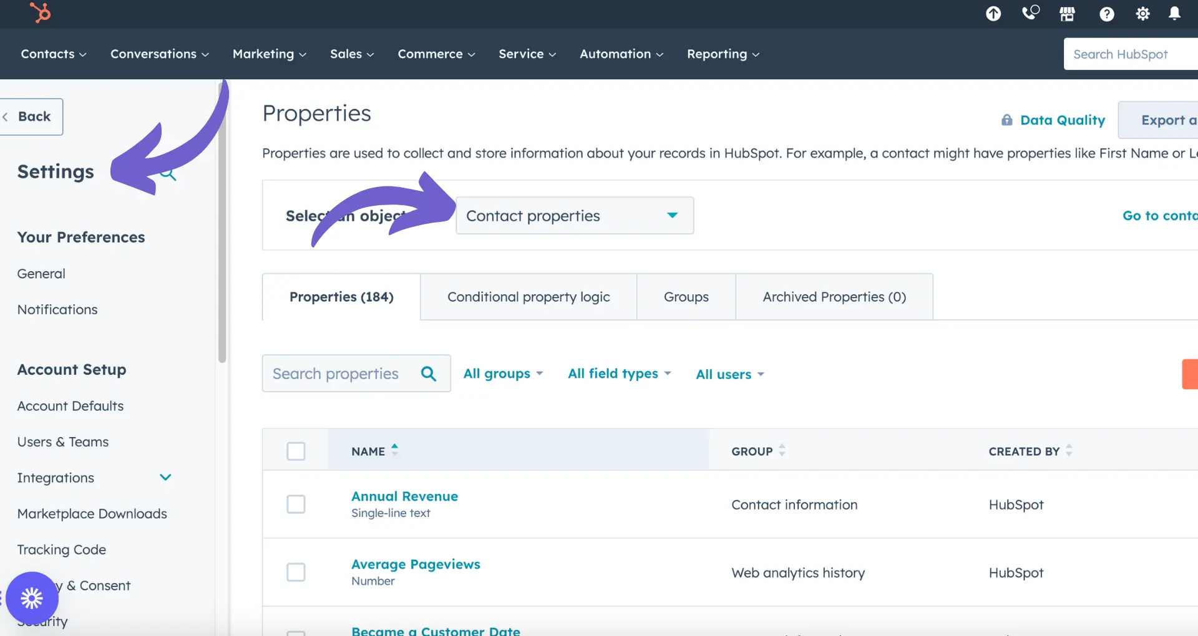1198x636 pixels.
Task: Open the Contact properties object dropdown
Action: click(x=575, y=216)
